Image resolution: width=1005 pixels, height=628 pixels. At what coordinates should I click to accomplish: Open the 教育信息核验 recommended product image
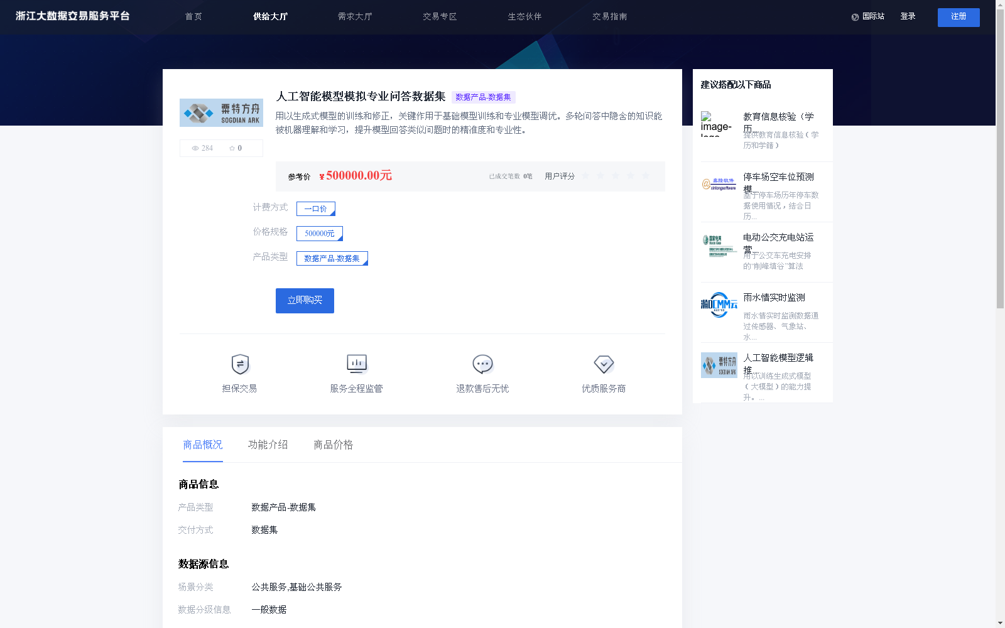pos(719,124)
